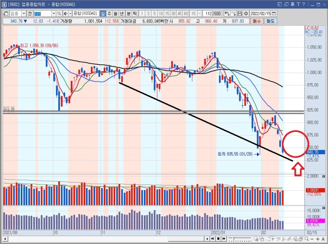The width and height of the screenshot is (328, 244).
Task: Click the 1,002K red volume label
Action: coord(316,190)
